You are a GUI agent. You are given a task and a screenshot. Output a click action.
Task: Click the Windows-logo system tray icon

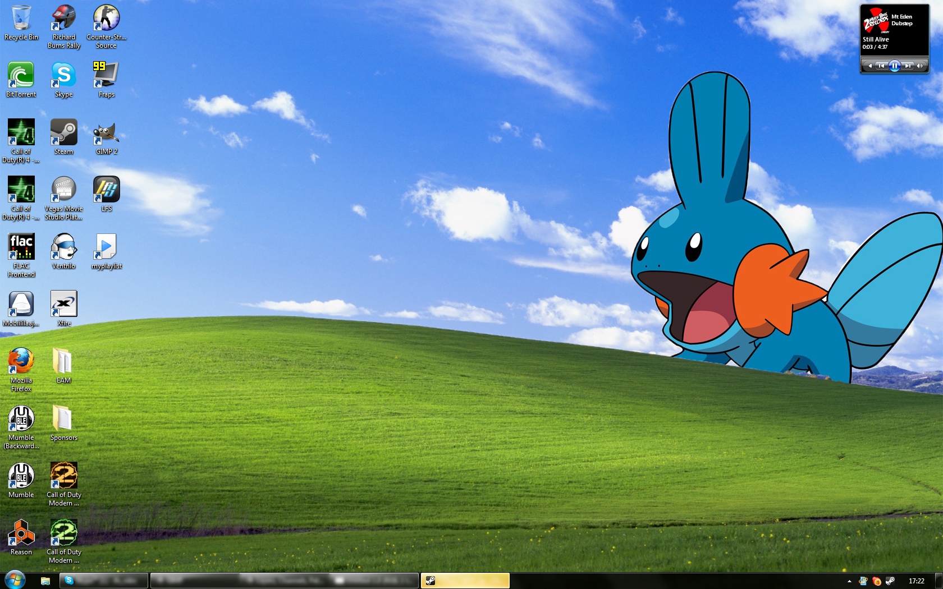point(863,581)
